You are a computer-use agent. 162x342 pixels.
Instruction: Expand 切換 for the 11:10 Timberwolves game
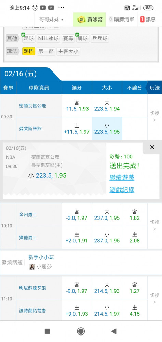(154, 298)
